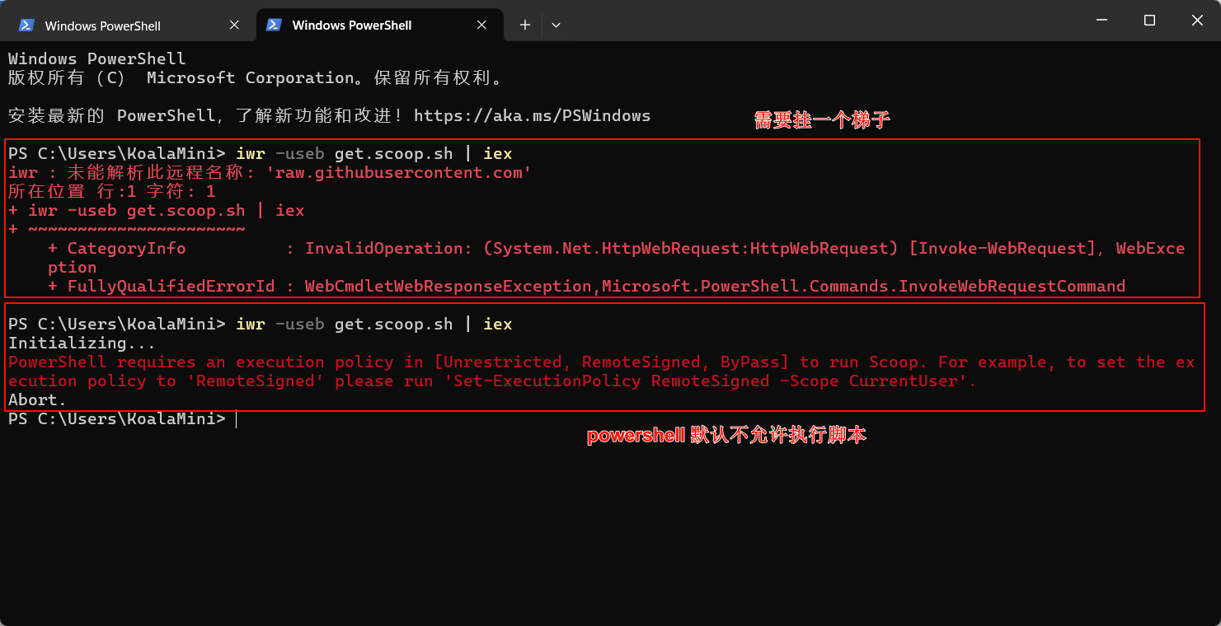Click the red annotation '需要挂一个梯子'
Image resolution: width=1221 pixels, height=626 pixels.
[822, 120]
